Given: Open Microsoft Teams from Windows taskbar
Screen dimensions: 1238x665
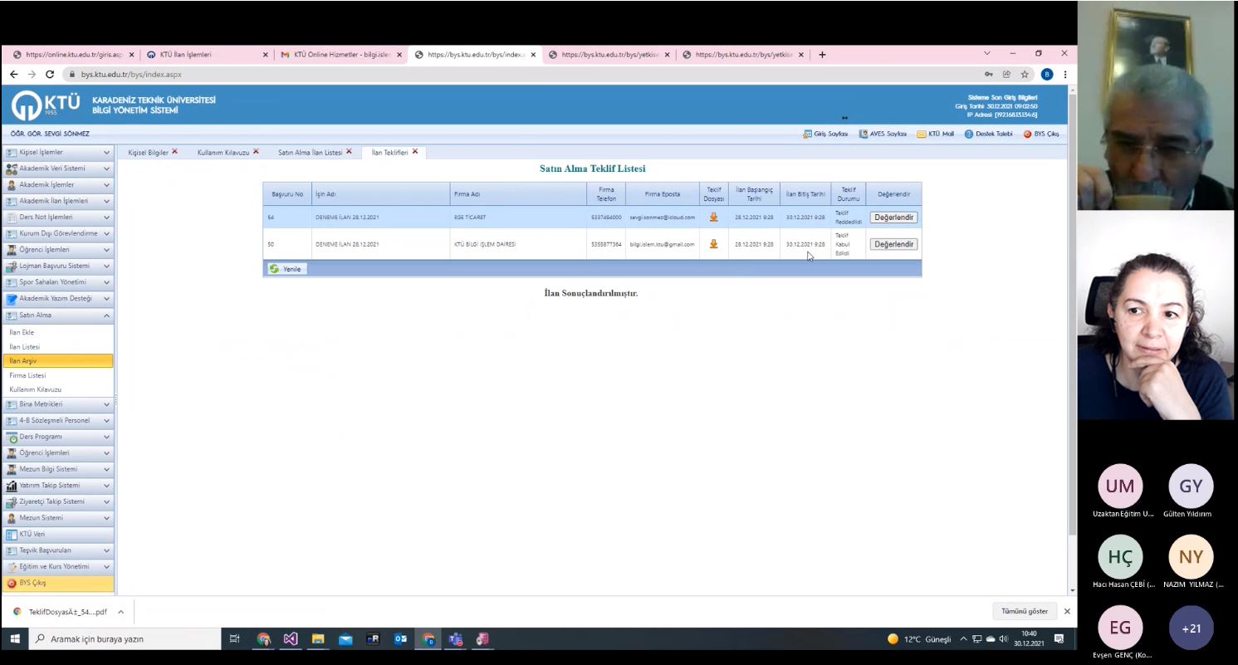Looking at the screenshot, I should tap(455, 639).
